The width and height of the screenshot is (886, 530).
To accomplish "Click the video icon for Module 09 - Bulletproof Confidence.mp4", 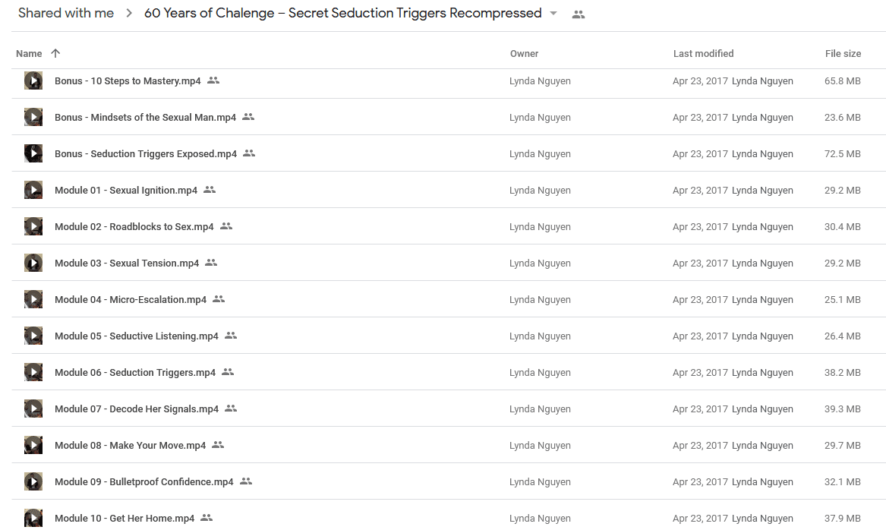I will click(x=33, y=481).
